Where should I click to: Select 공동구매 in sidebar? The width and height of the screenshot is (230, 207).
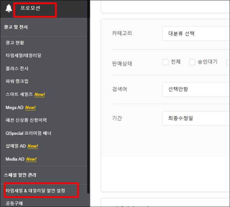pyautogui.click(x=14, y=203)
